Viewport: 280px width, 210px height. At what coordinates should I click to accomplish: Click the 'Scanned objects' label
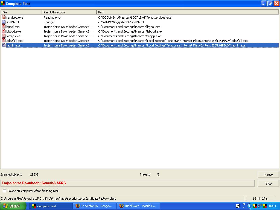point(11,174)
